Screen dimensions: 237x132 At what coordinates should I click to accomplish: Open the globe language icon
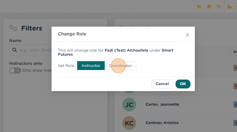[209, 7]
